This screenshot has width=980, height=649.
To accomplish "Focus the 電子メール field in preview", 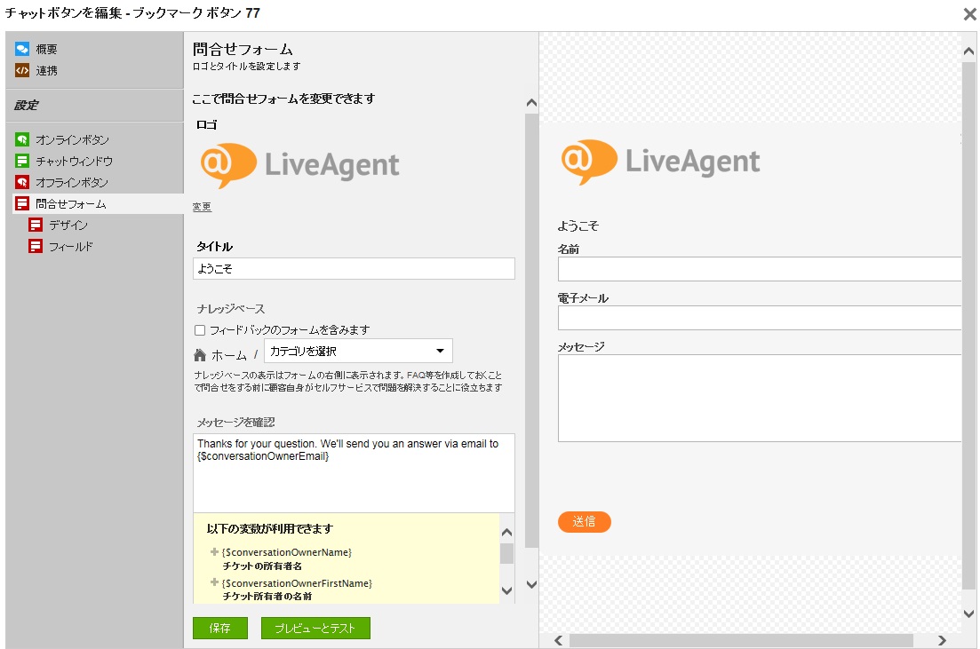I will 760,317.
